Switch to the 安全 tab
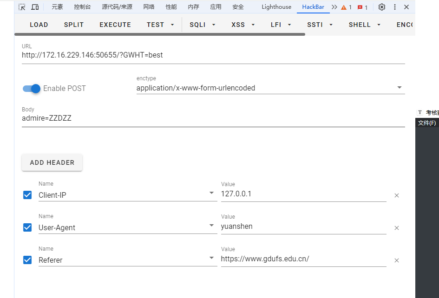The height and width of the screenshot is (298, 439). (238, 7)
